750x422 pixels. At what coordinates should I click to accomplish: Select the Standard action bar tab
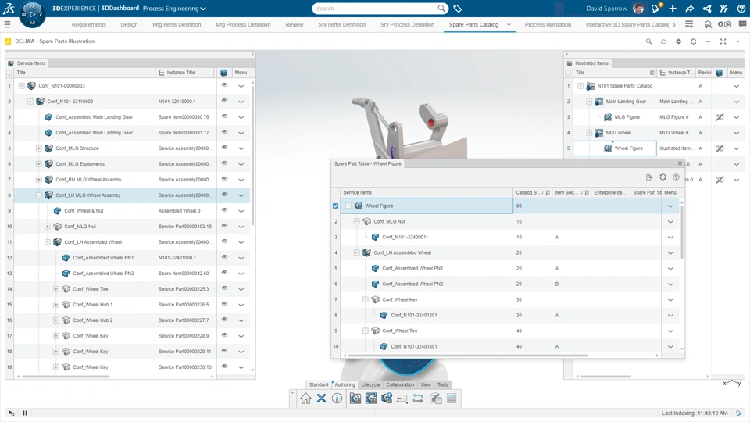pyautogui.click(x=319, y=384)
